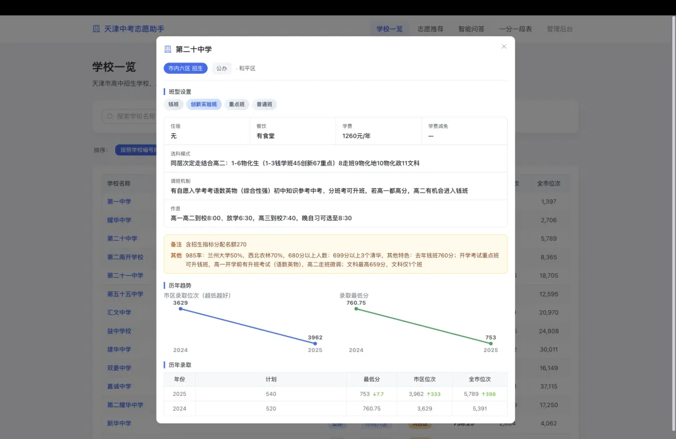Click the ↑398 citywide rank change indicator
Image resolution: width=676 pixels, height=439 pixels.
pyautogui.click(x=488, y=394)
